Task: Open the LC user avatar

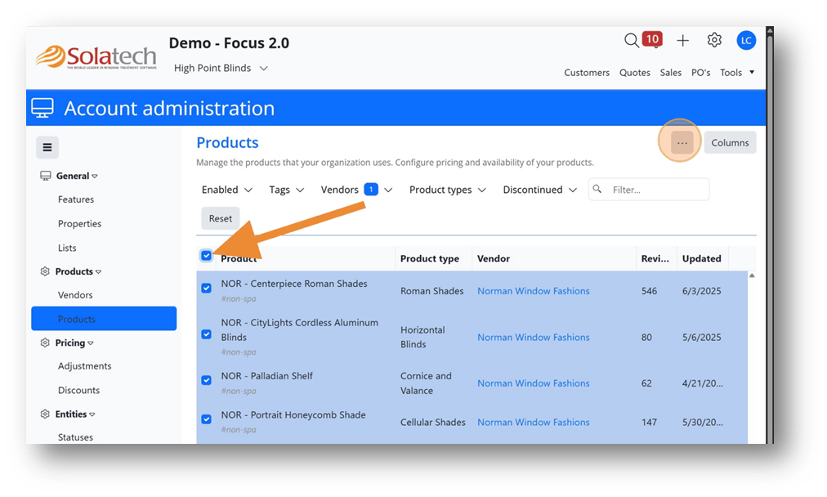Action: pyautogui.click(x=746, y=41)
